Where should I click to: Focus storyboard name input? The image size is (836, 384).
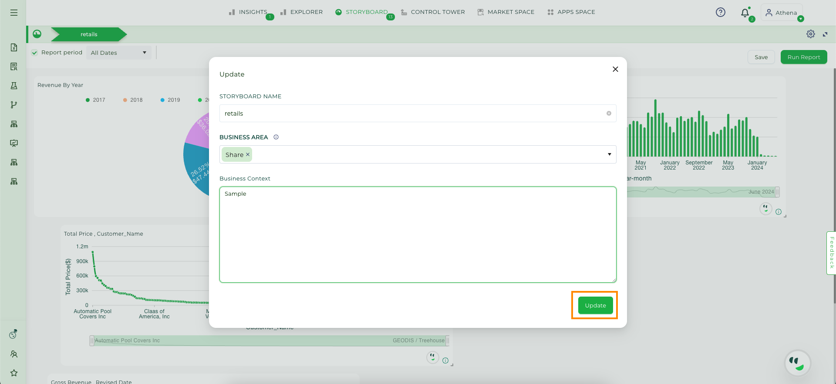coord(418,114)
